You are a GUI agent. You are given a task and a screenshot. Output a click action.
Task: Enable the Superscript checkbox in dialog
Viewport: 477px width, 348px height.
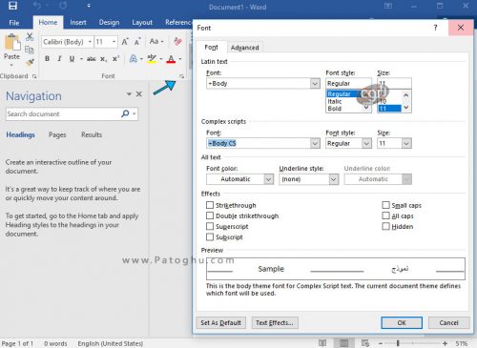coord(210,226)
